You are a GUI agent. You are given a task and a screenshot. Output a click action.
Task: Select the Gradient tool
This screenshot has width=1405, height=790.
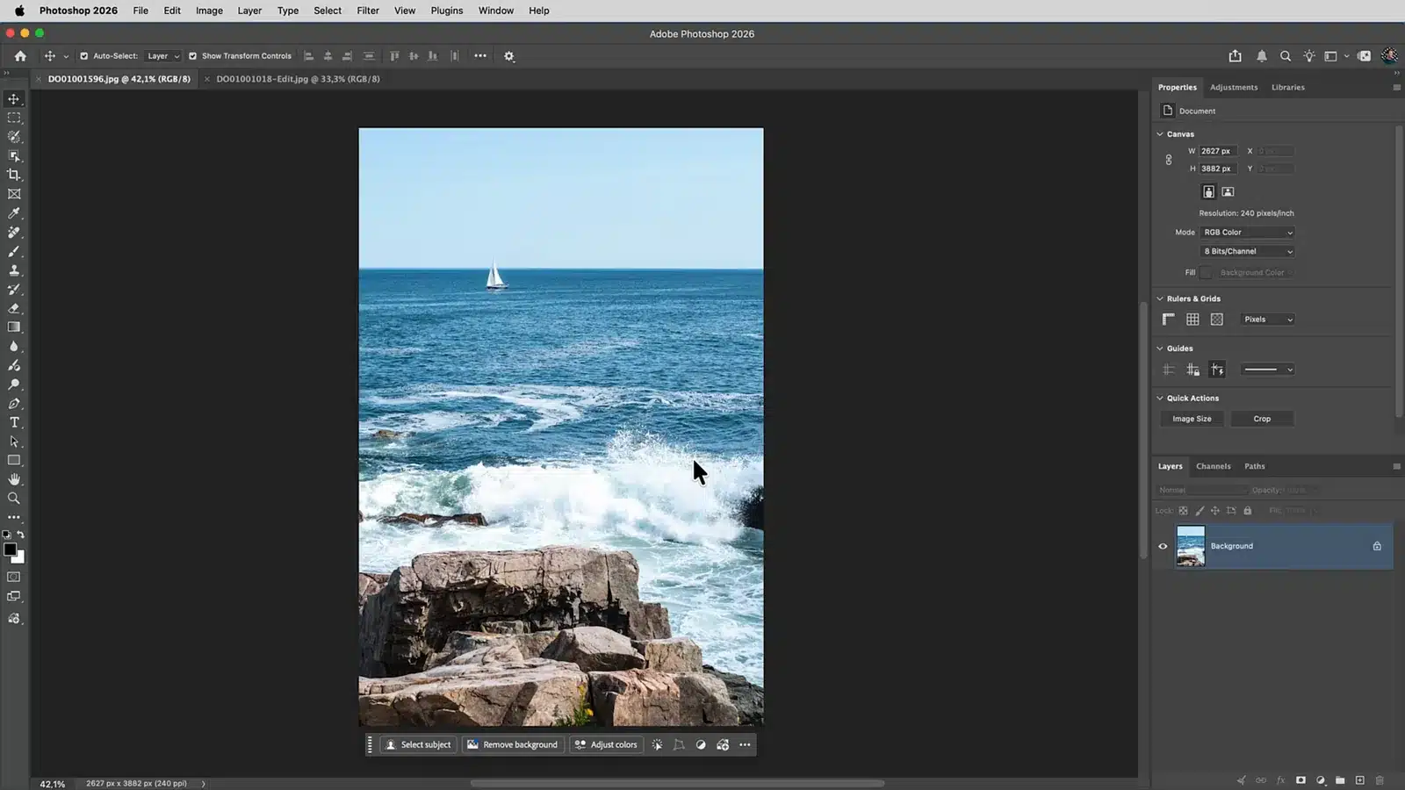pos(14,327)
